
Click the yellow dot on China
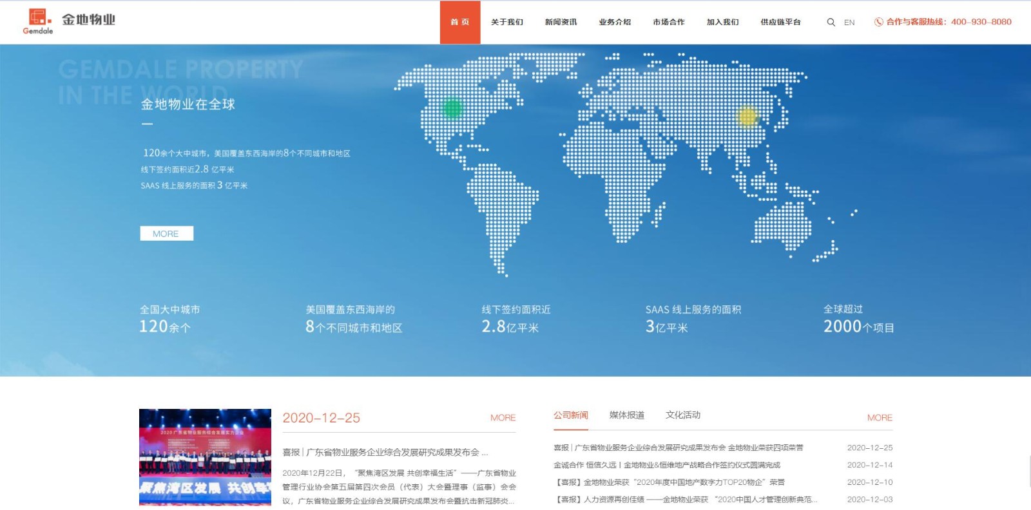tap(747, 117)
